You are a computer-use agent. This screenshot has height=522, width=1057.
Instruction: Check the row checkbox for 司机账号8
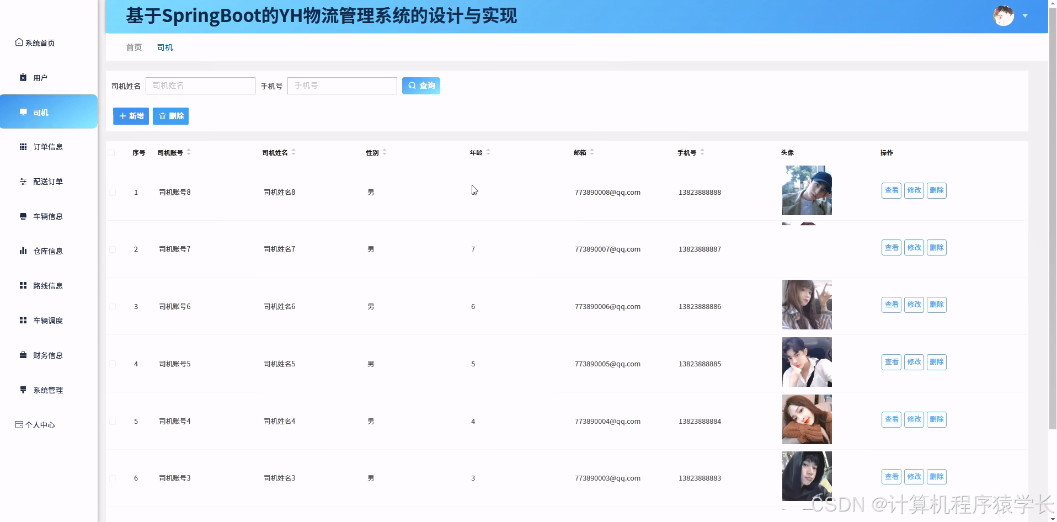click(x=113, y=192)
